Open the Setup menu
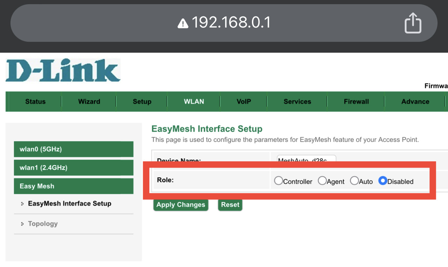This screenshot has width=448, height=267. point(142,101)
